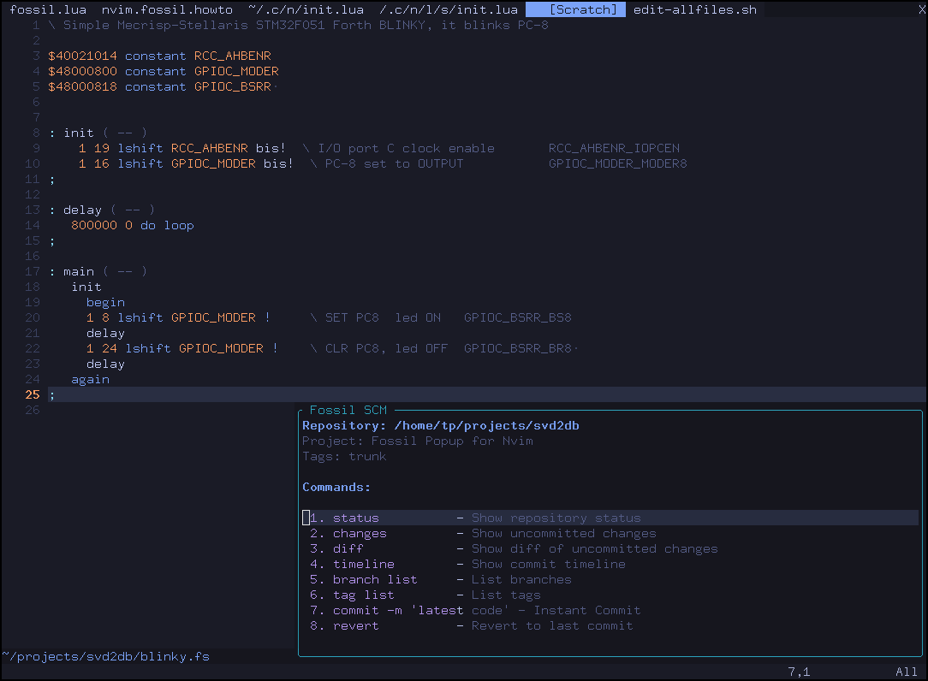Image resolution: width=928 pixels, height=681 pixels.
Task: Click 'Revert to last commit' description
Action: click(x=552, y=625)
